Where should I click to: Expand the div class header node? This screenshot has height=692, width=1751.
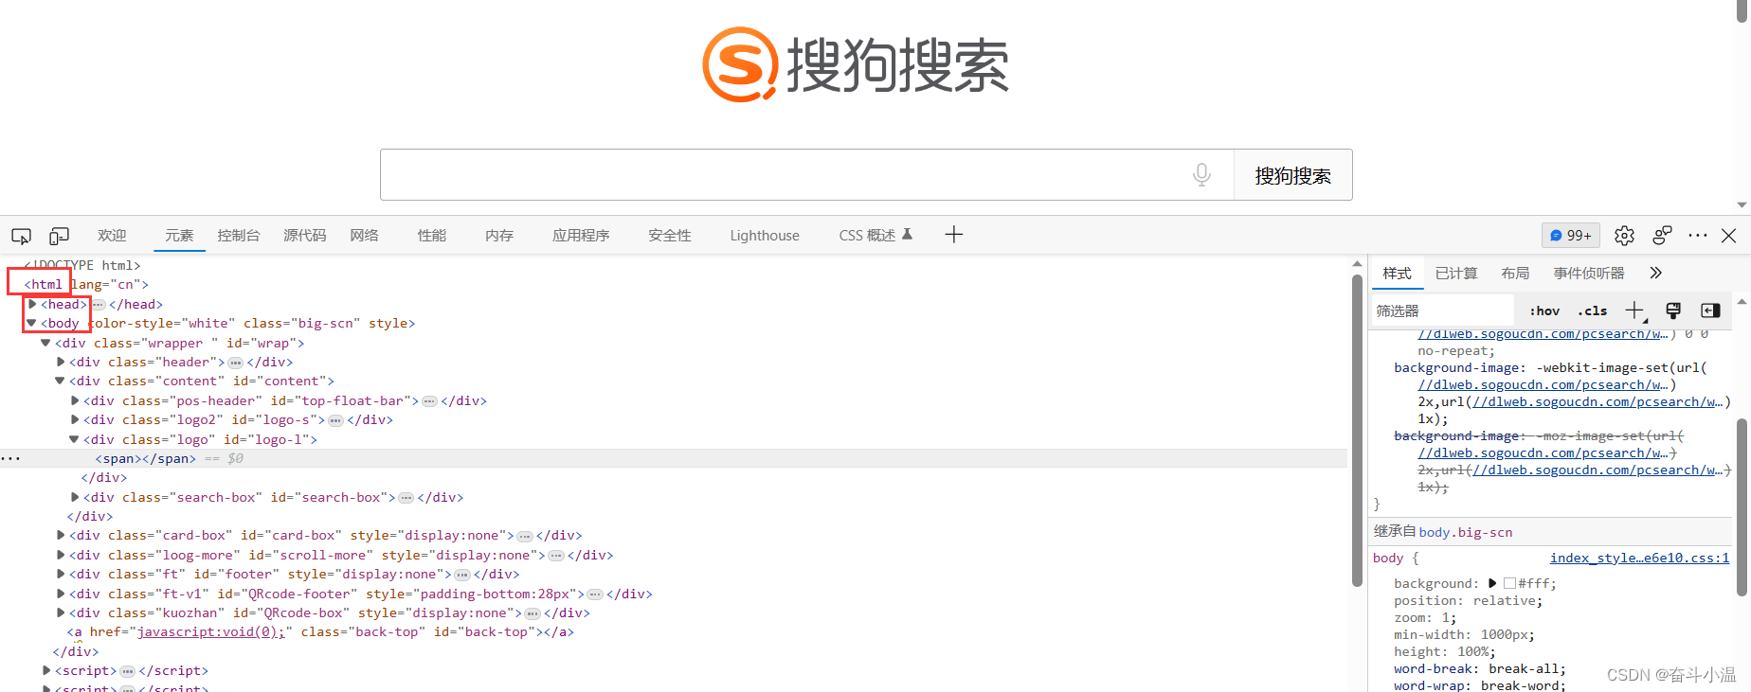click(61, 362)
